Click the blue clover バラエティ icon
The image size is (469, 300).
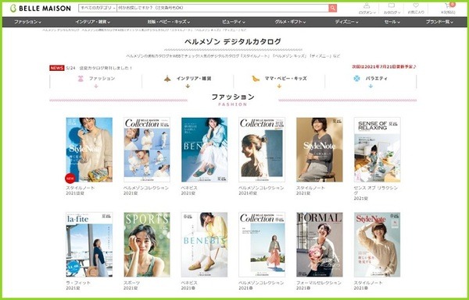coord(356,79)
